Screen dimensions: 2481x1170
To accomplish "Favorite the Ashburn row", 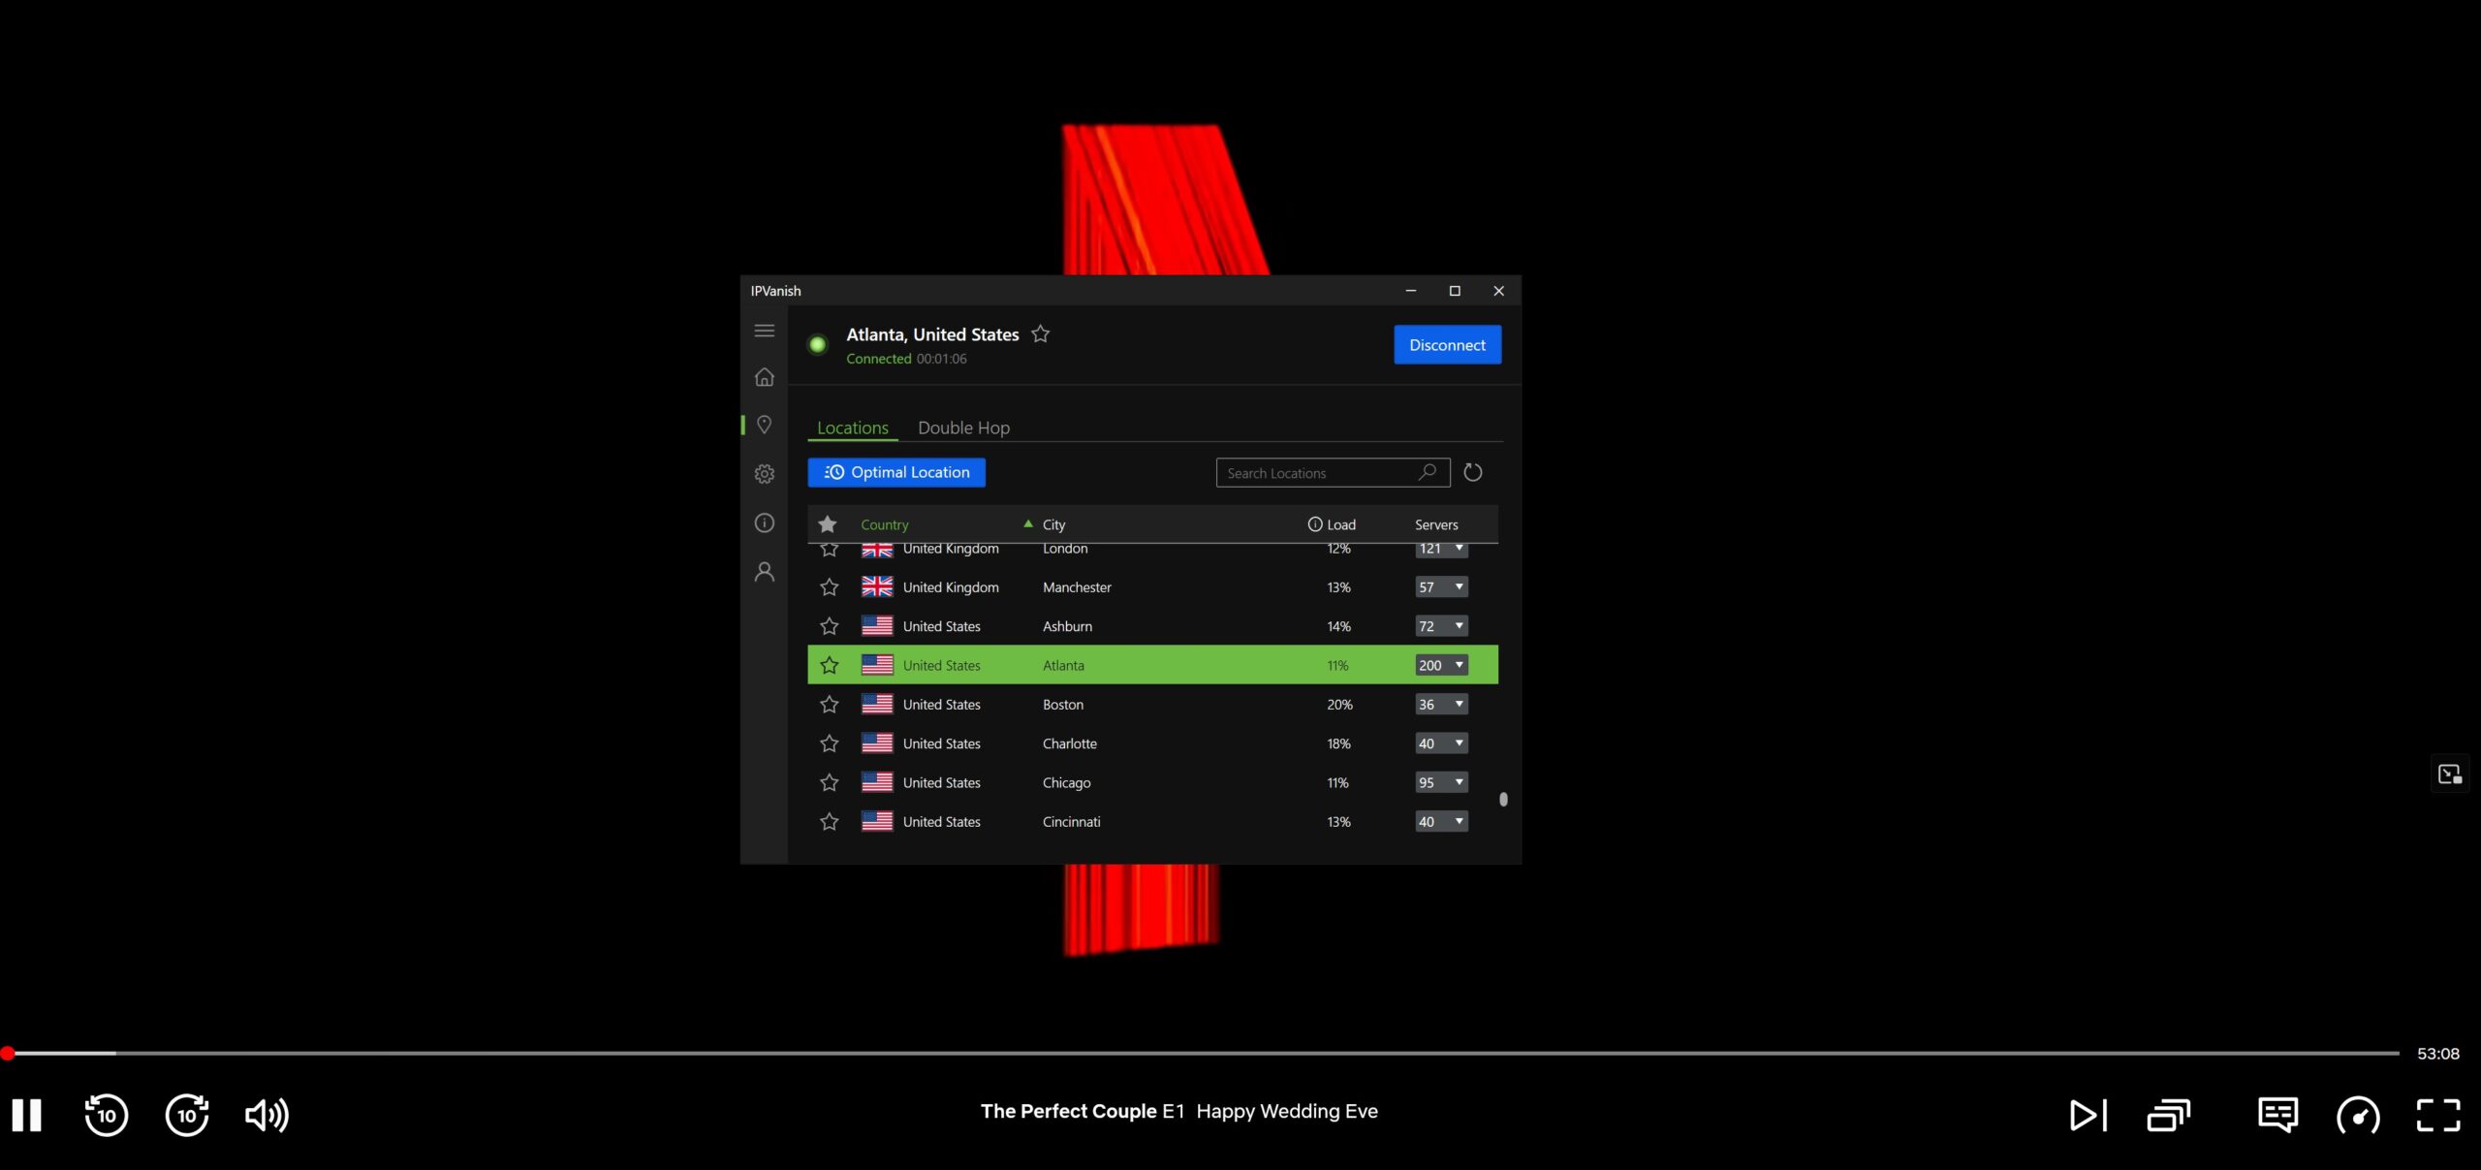I will [829, 626].
